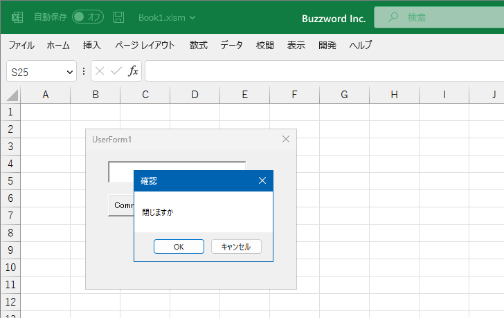Click into the search (検索) box
504x318 pixels.
coord(439,17)
